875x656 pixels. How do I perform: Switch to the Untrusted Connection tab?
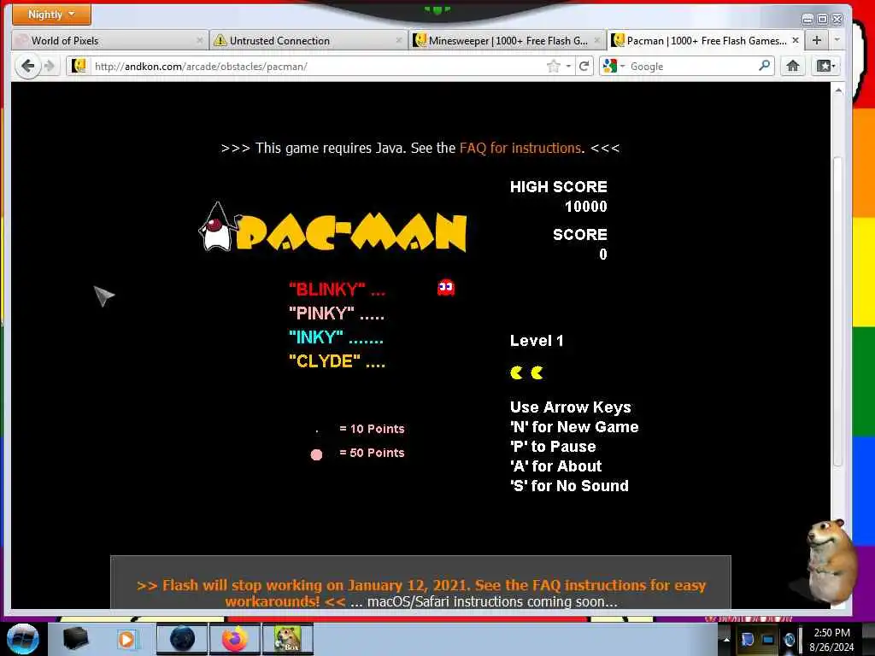pos(308,40)
